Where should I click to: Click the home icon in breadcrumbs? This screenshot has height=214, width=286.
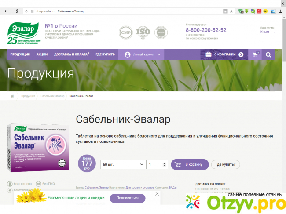[12, 96]
